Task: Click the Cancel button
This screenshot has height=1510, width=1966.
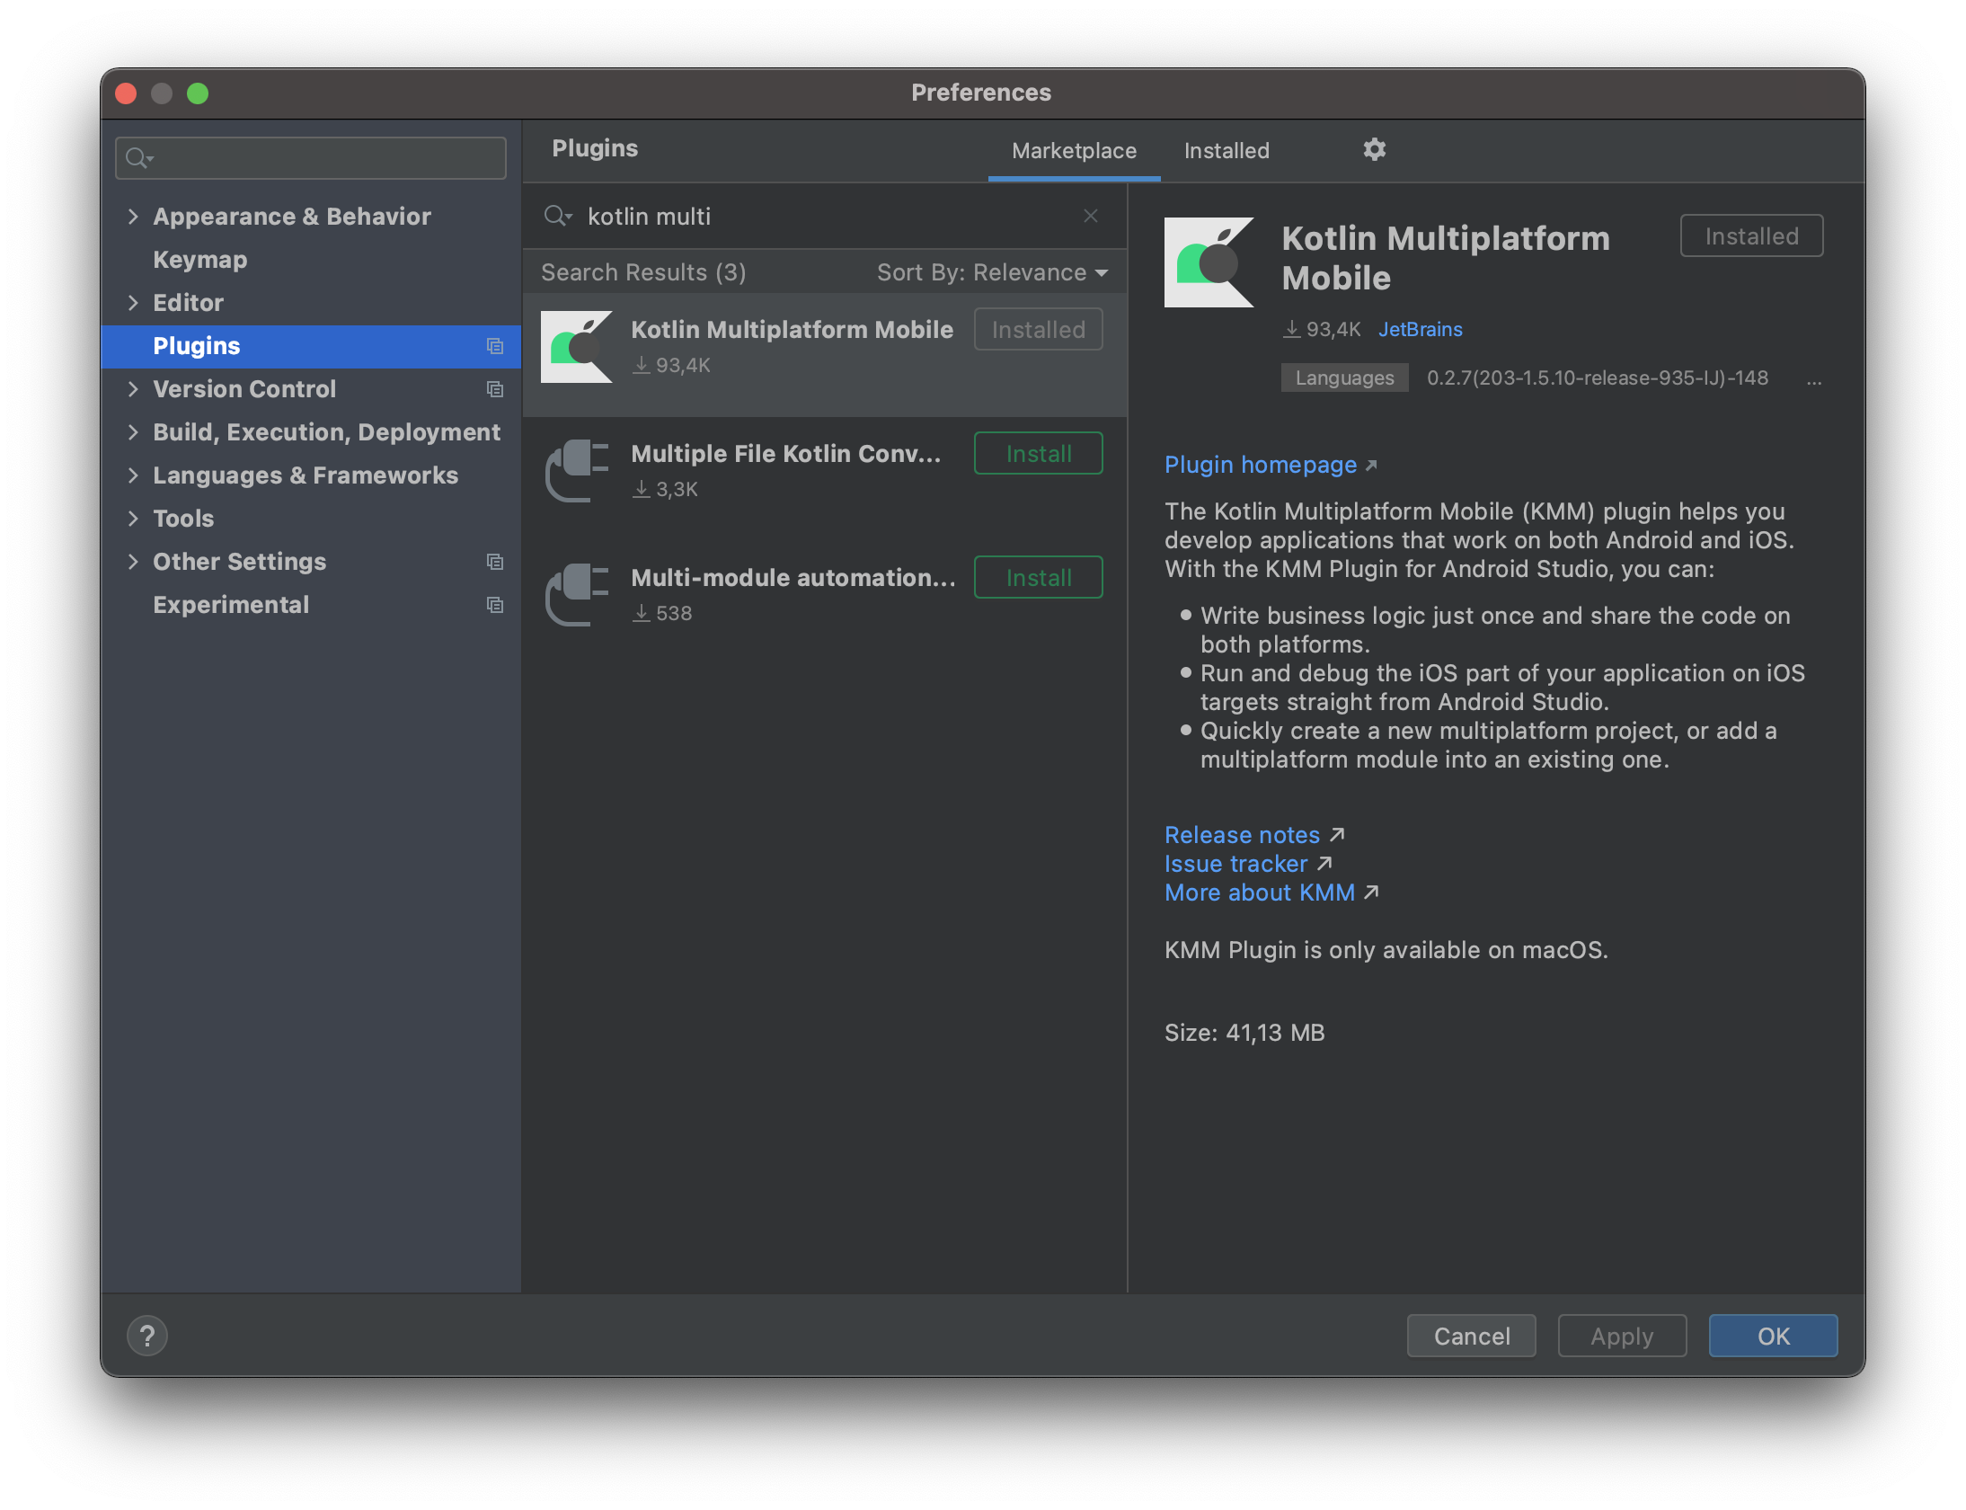Action: point(1471,1336)
